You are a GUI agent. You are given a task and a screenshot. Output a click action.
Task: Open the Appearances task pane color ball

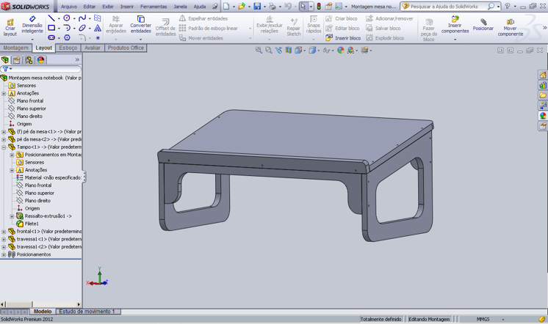[x=543, y=115]
